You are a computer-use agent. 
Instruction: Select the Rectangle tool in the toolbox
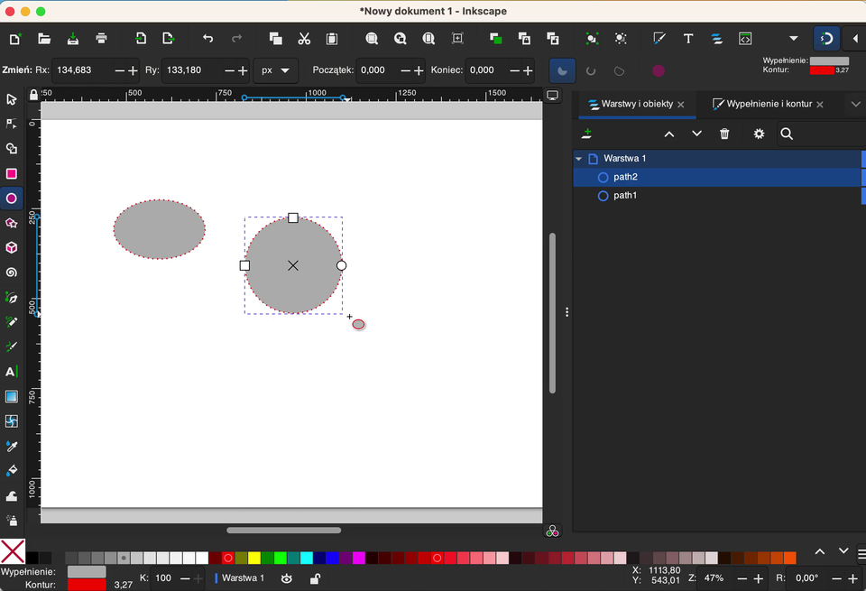click(12, 174)
